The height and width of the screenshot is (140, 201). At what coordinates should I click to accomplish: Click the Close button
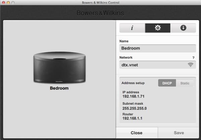click(137, 133)
